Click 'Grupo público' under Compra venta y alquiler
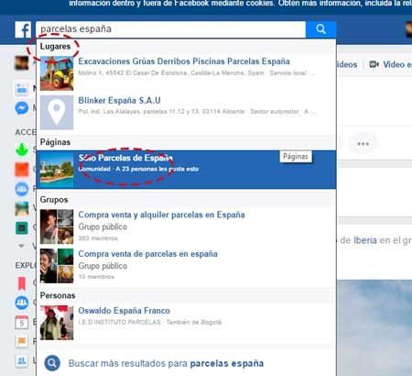Image resolution: width=412 pixels, height=376 pixels. [x=103, y=227]
